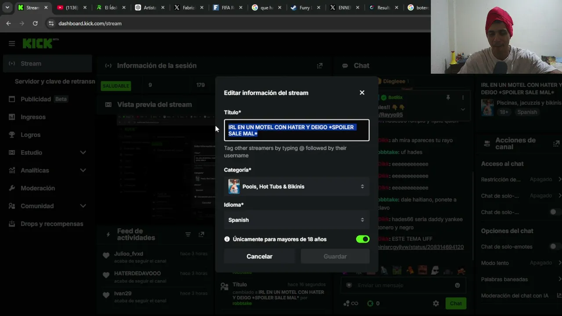Viewport: 562px width, 316px height.
Task: Toggle the switch above Opciones del chat
Action: point(555,212)
